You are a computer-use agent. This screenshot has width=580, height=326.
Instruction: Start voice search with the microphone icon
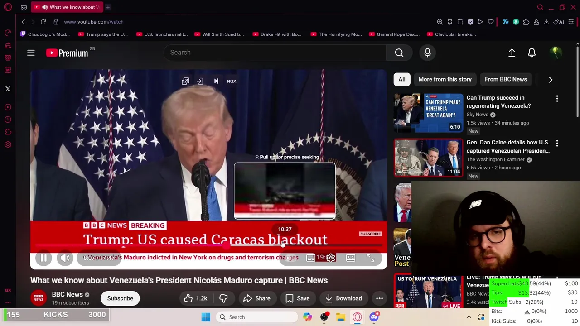click(427, 53)
